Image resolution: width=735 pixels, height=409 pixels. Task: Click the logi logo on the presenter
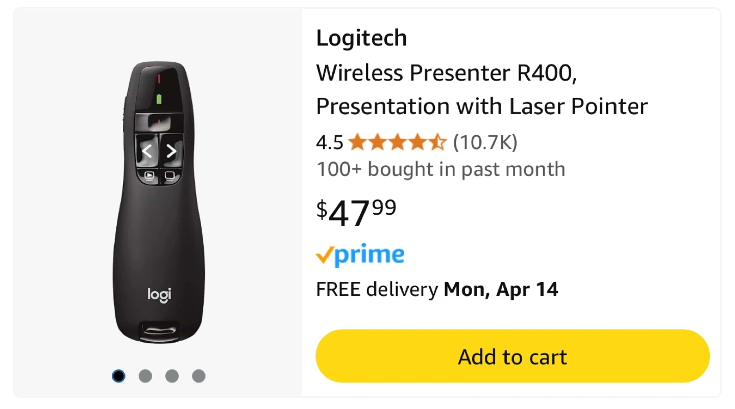coord(159,295)
